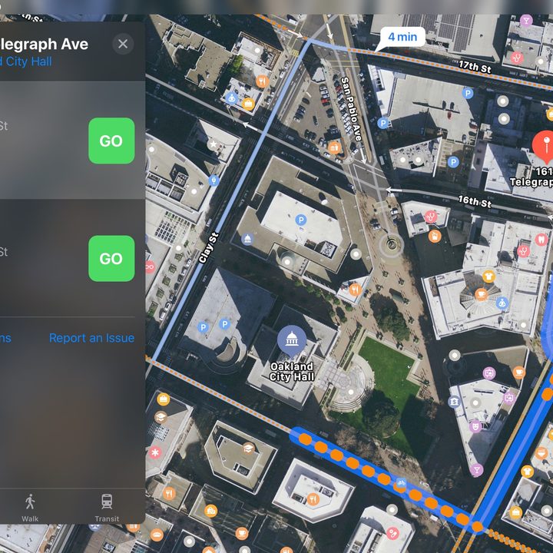The image size is (553, 553).
Task: Select the Oakland City Hall landmark marker
Action: [292, 340]
